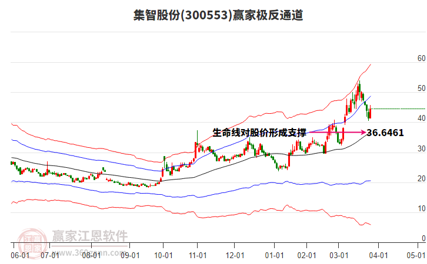Click the 05-01 date axis label

(415, 256)
